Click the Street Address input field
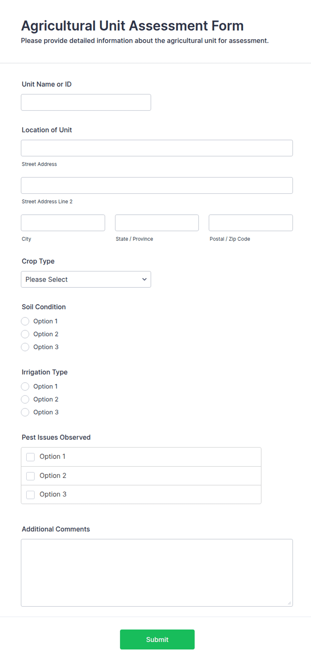This screenshot has width=311, height=666. tap(157, 148)
